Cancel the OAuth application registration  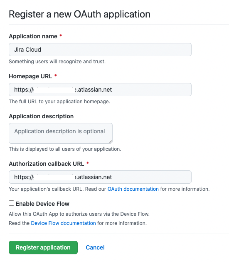point(95,247)
